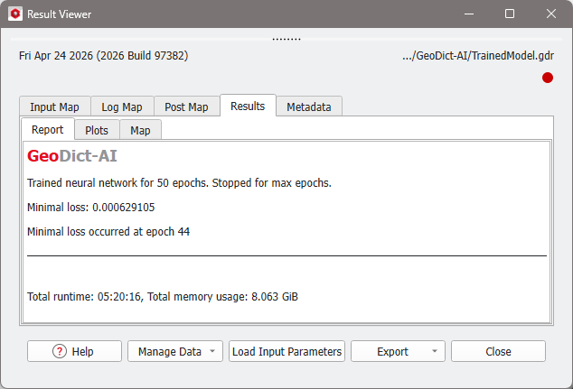Image resolution: width=573 pixels, height=389 pixels.
Task: Expand the Export dropdown arrow
Action: click(435, 351)
